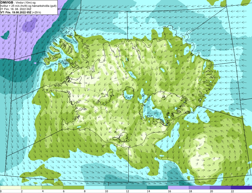Click the legend scale label "6"

pyautogui.click(x=64, y=191)
